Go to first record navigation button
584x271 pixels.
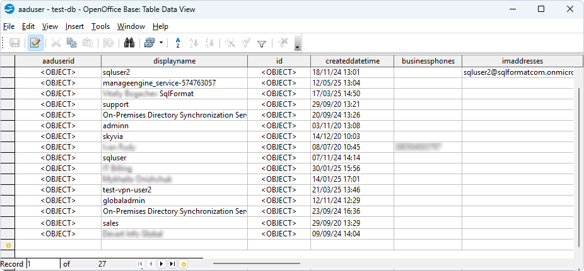tap(141, 264)
